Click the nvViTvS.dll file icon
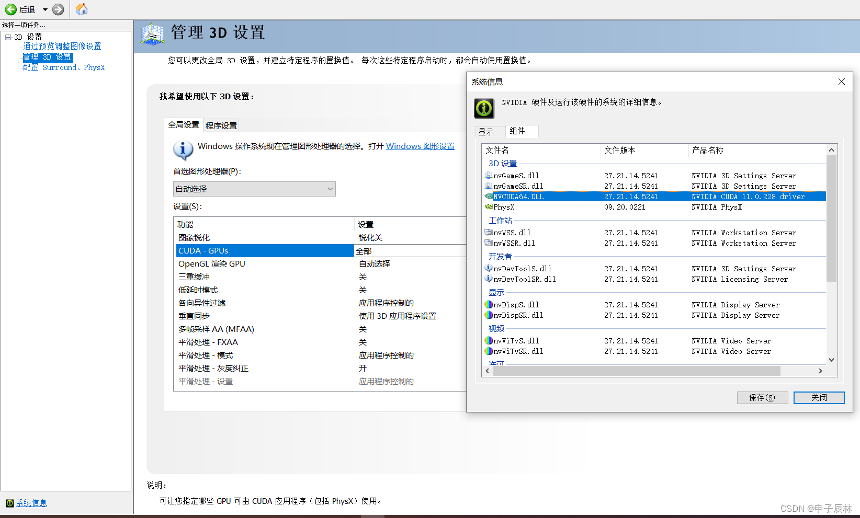The width and height of the screenshot is (860, 518). click(489, 341)
